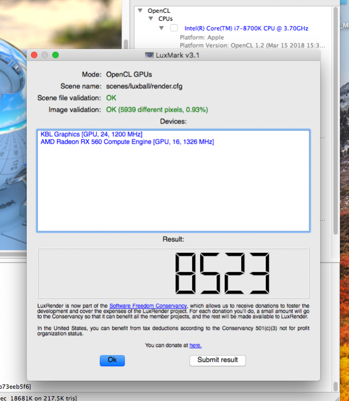Click the device tree vertical scrollbar

point(336,120)
